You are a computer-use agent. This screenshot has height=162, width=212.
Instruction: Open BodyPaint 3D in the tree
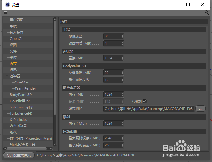click(x=21, y=95)
